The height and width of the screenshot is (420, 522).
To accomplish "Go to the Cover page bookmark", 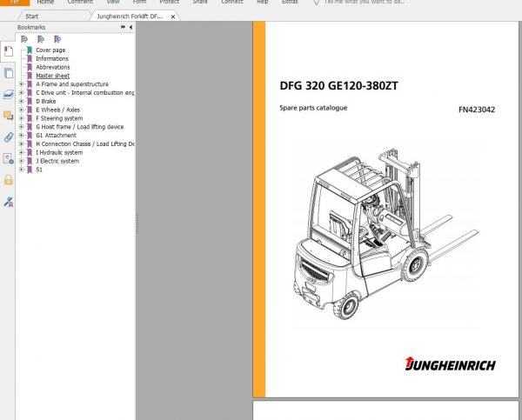I will [x=50, y=50].
